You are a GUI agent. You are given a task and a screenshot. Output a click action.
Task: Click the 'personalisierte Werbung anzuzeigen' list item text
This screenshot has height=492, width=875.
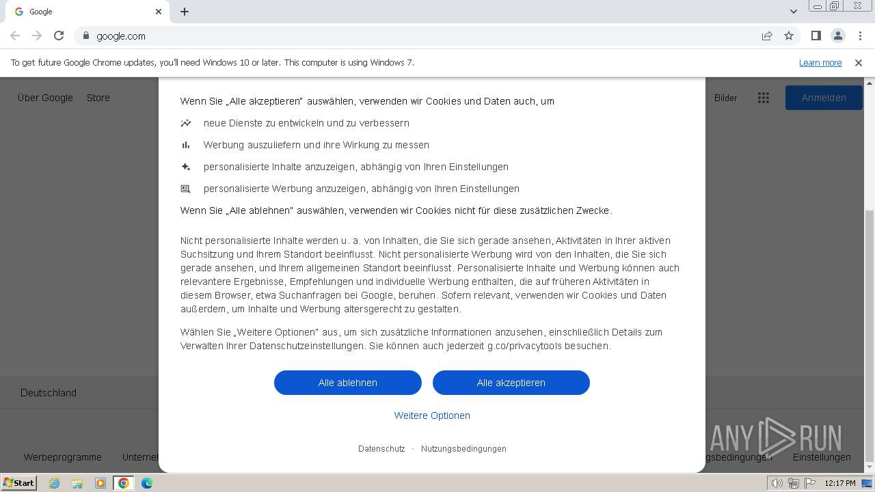(362, 189)
